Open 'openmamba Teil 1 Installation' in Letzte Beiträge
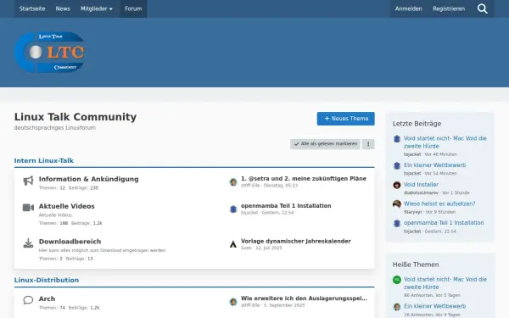 [444, 223]
